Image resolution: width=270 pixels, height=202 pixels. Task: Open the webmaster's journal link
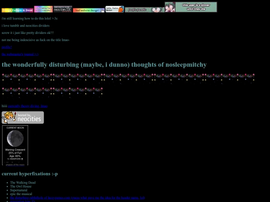coord(20,54)
